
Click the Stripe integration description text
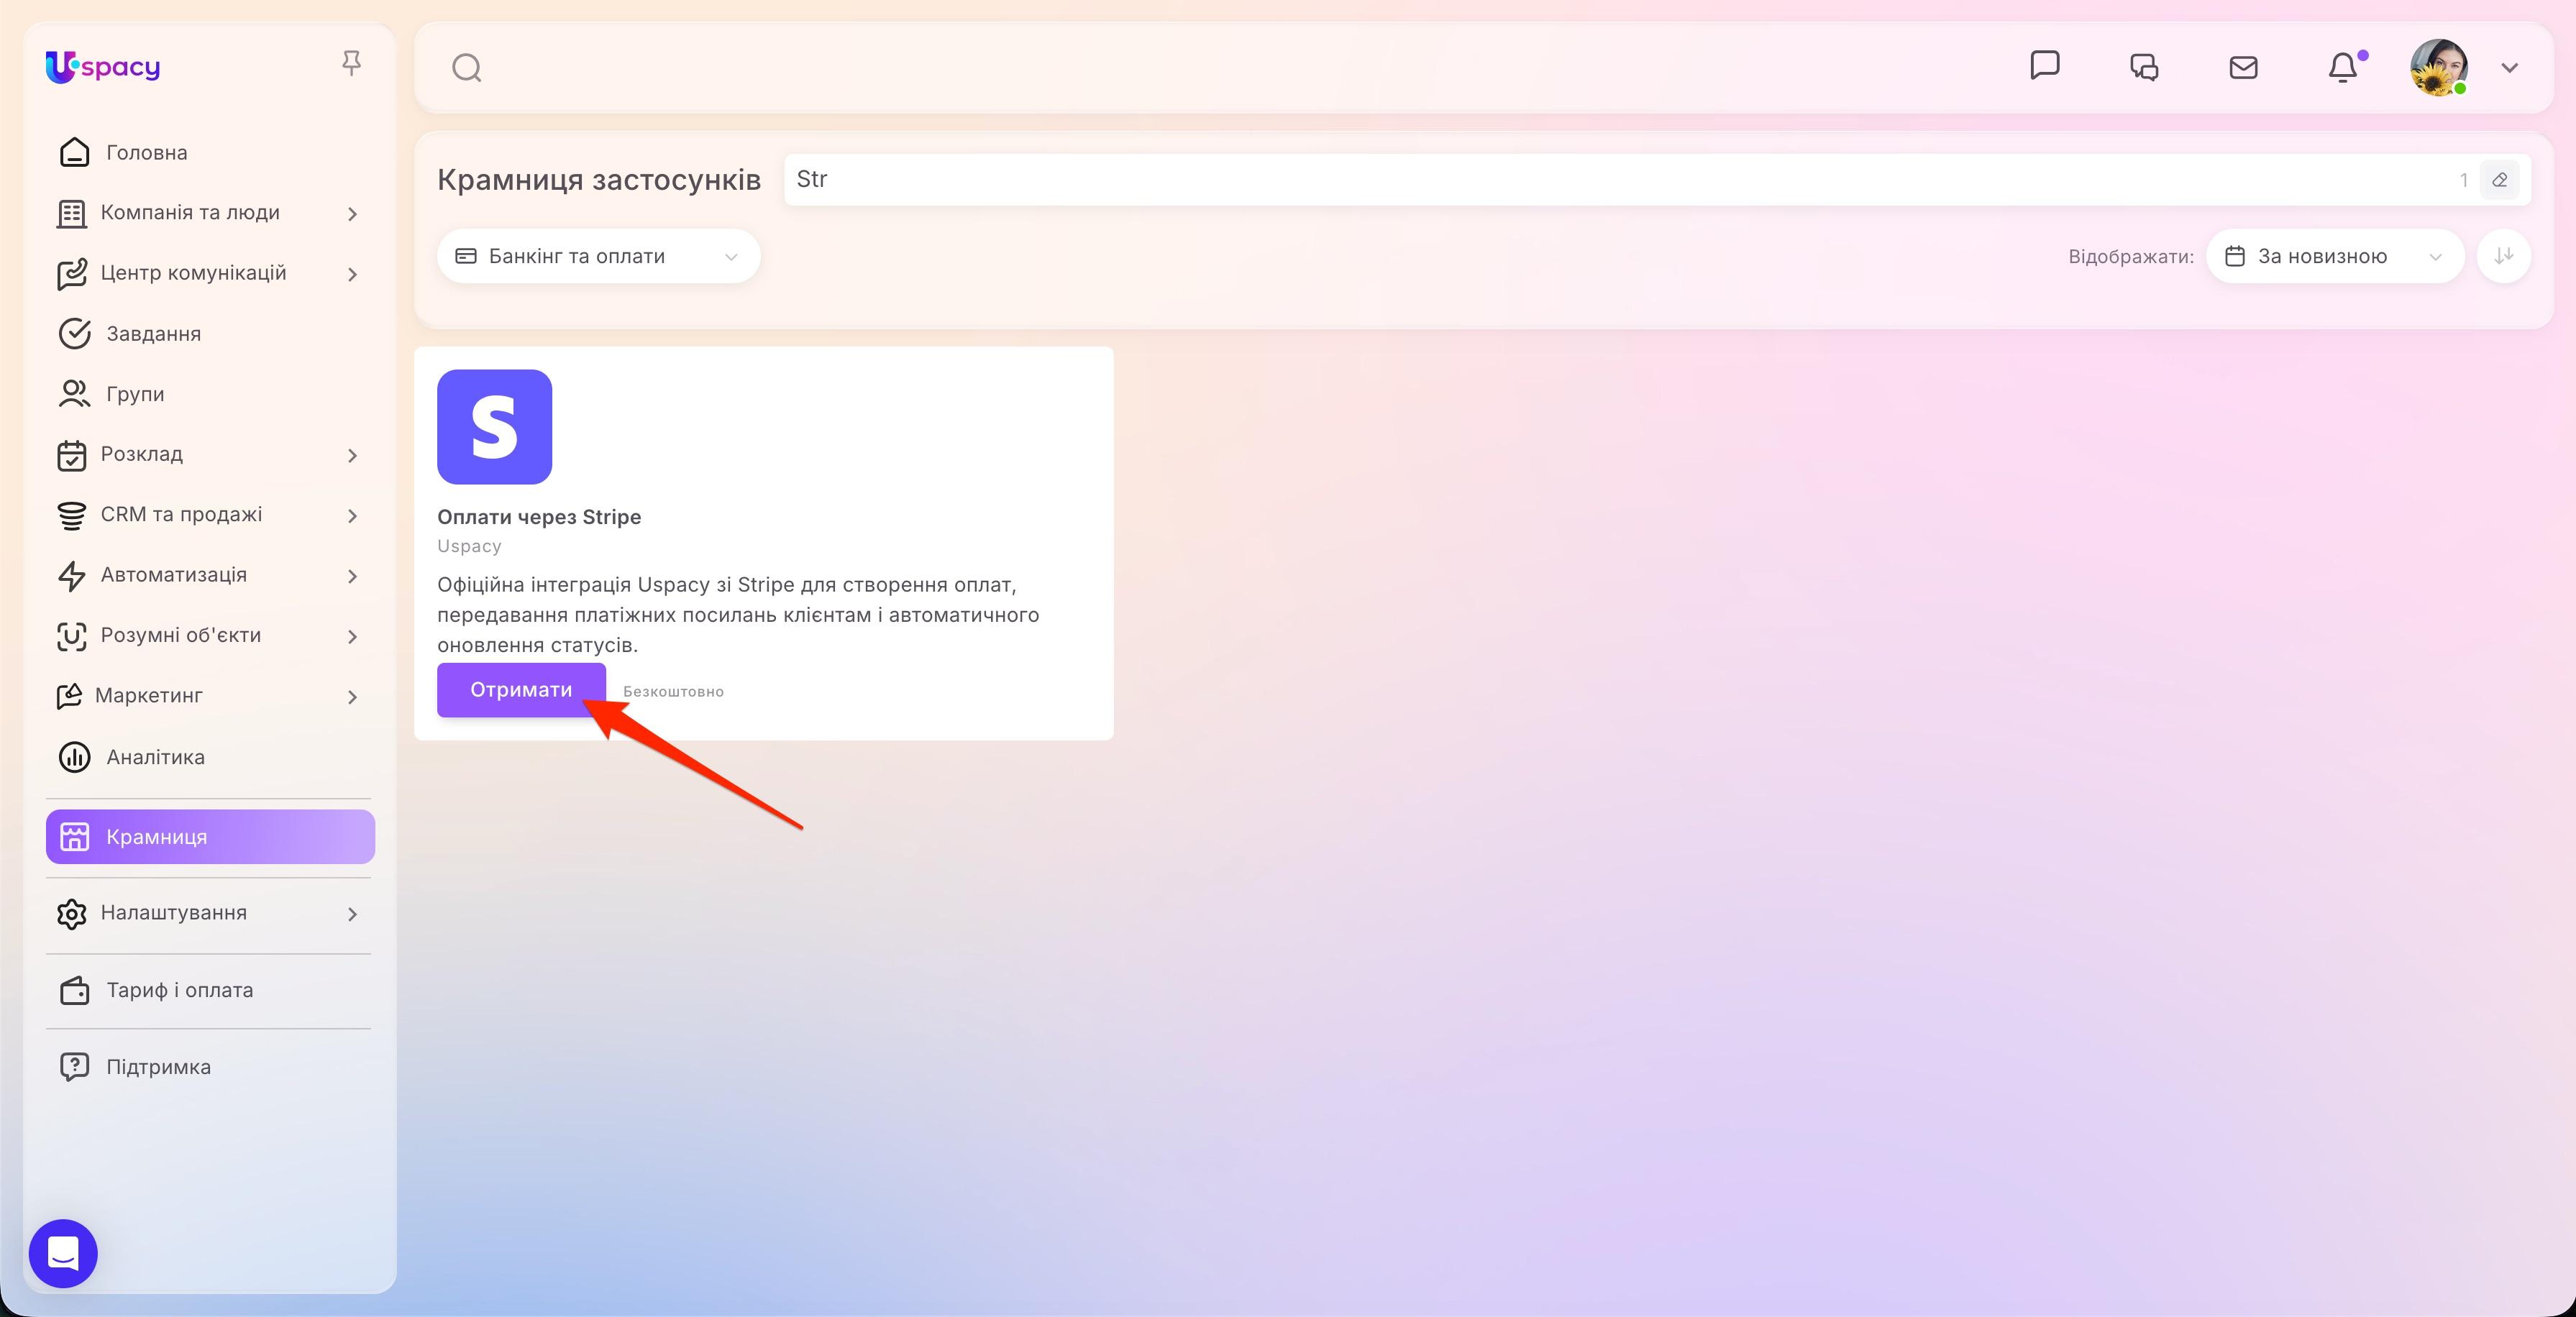point(738,614)
